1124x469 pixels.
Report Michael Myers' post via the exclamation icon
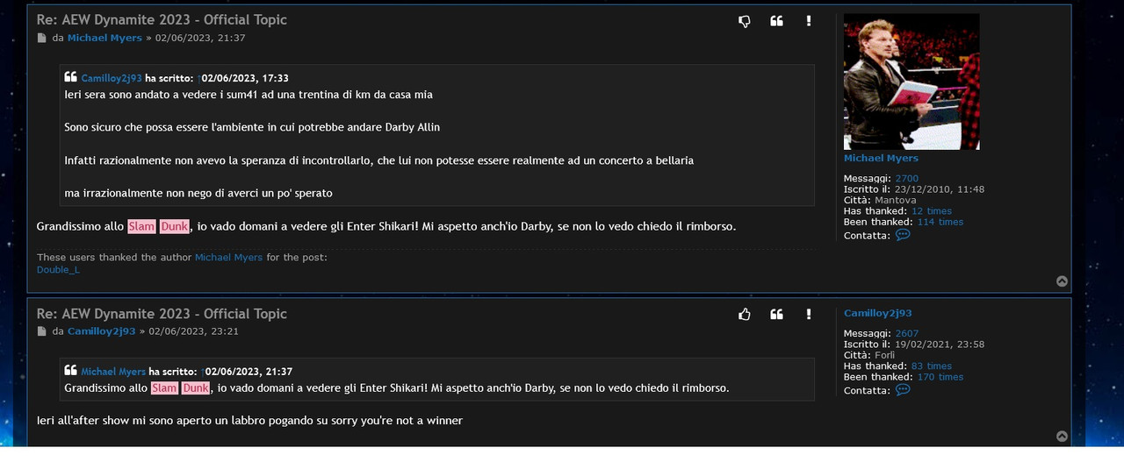809,21
